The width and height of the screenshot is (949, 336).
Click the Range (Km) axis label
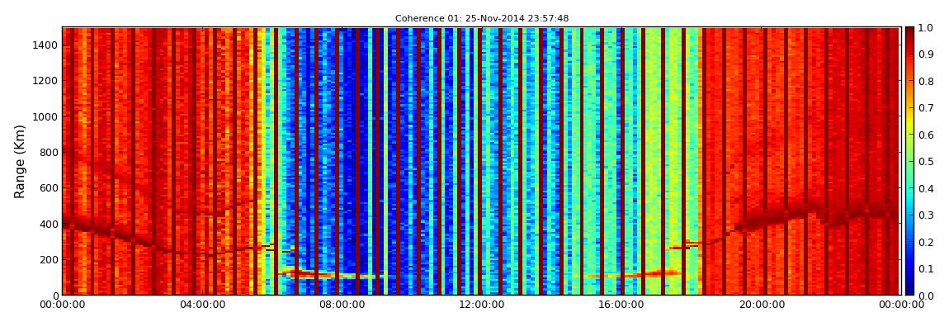(x=20, y=161)
